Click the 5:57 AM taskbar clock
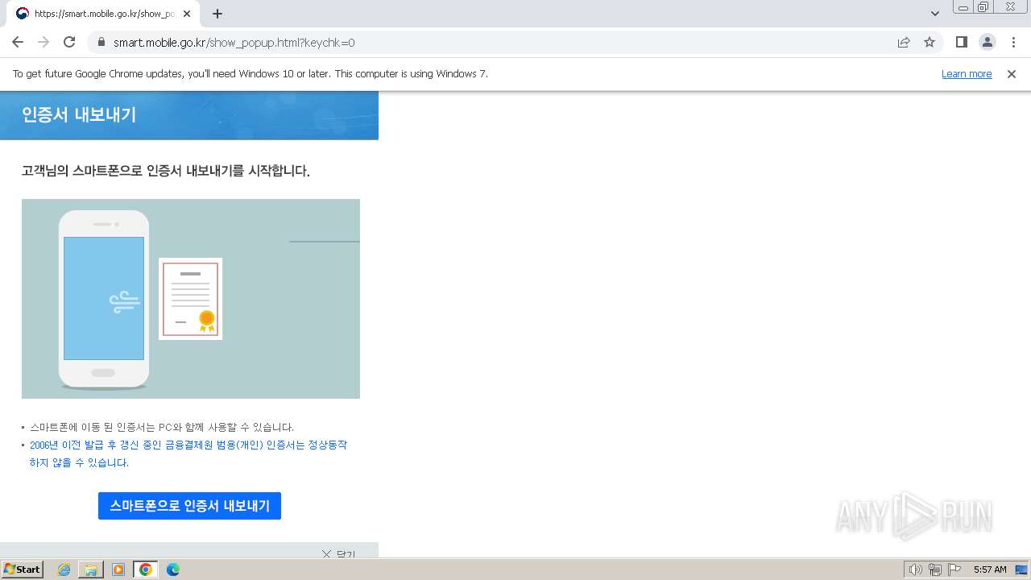Image resolution: width=1031 pixels, height=580 pixels. tap(990, 570)
